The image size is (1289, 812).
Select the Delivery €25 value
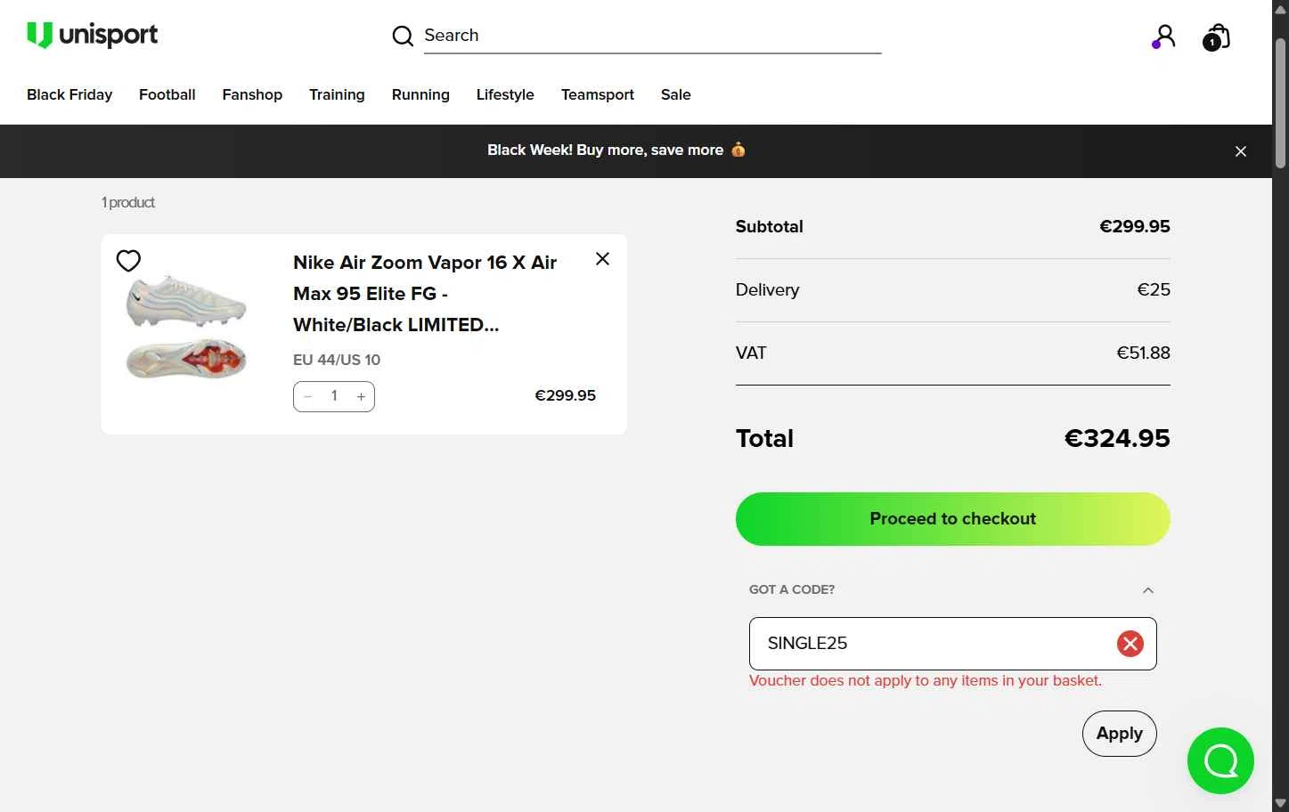coord(1154,289)
